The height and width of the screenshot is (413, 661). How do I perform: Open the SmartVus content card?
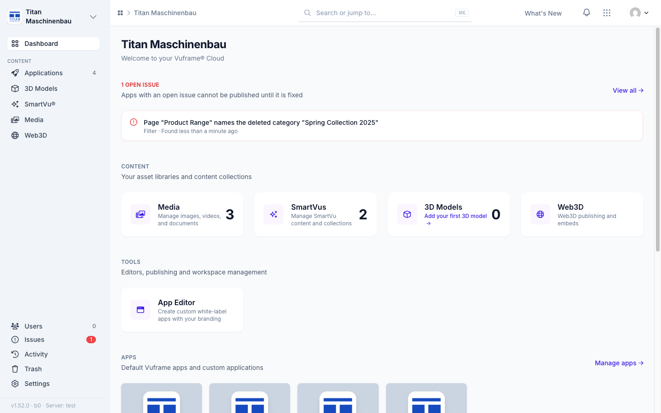click(315, 214)
